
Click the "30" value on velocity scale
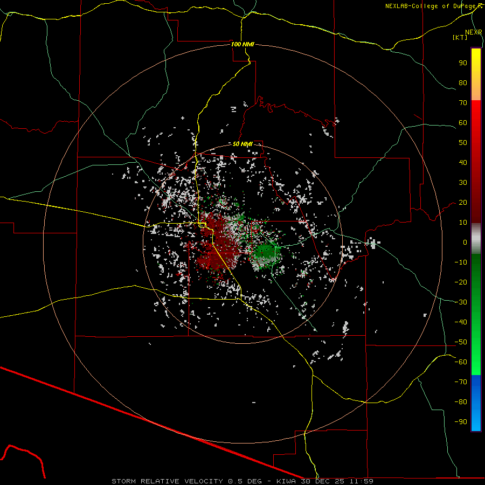(x=463, y=183)
